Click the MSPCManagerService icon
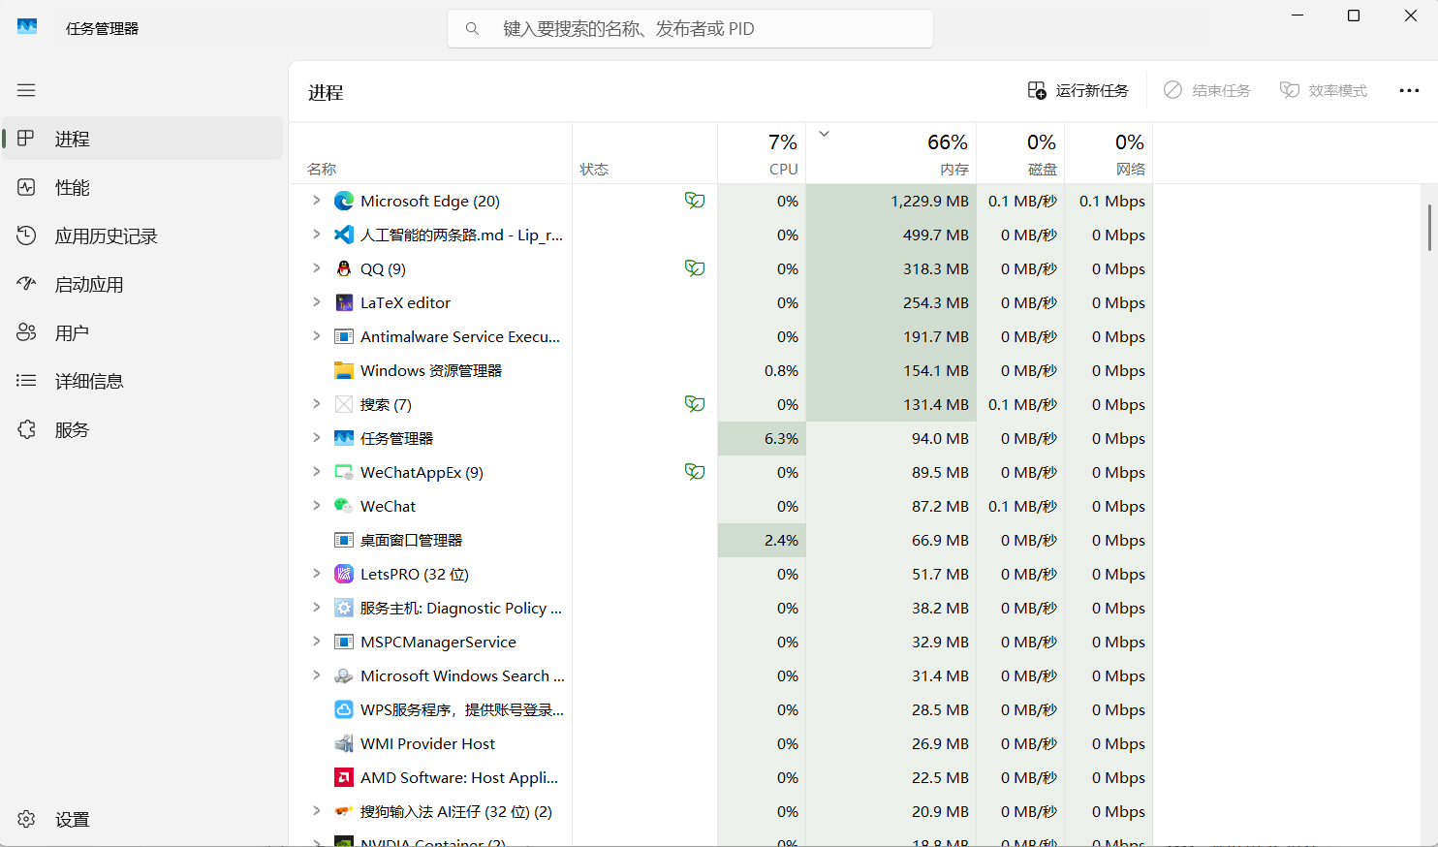This screenshot has width=1438, height=847. coord(344,642)
